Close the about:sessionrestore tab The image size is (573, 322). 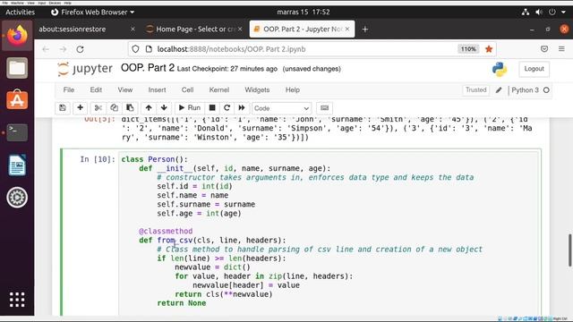tap(133, 30)
